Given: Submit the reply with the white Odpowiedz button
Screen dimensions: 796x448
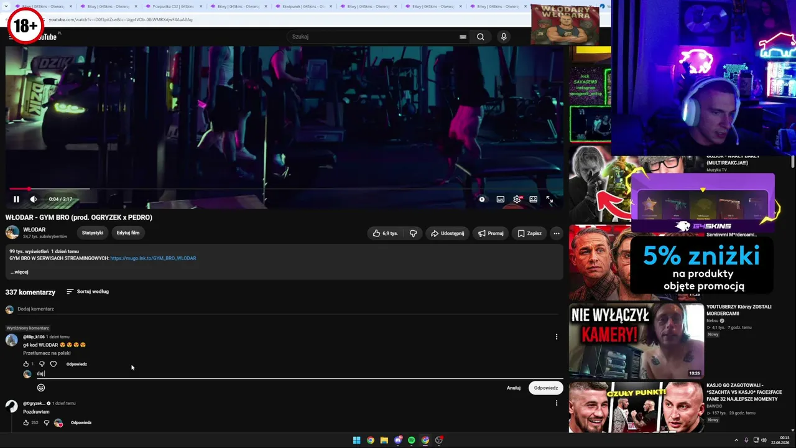Looking at the screenshot, I should tap(546, 388).
